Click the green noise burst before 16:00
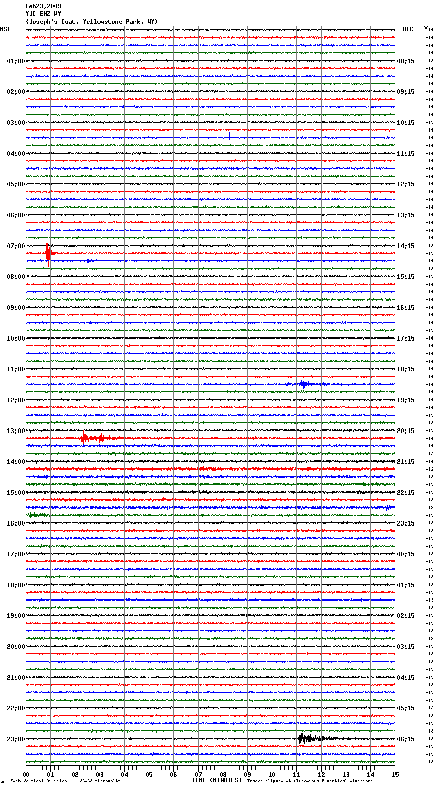Screen dimensions: 436x788 point(38,515)
